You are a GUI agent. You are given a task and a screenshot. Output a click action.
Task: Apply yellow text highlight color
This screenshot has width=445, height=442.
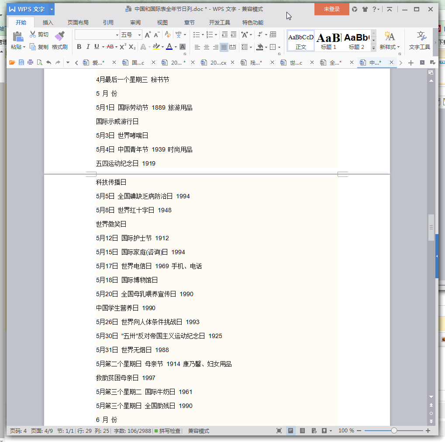click(x=156, y=47)
